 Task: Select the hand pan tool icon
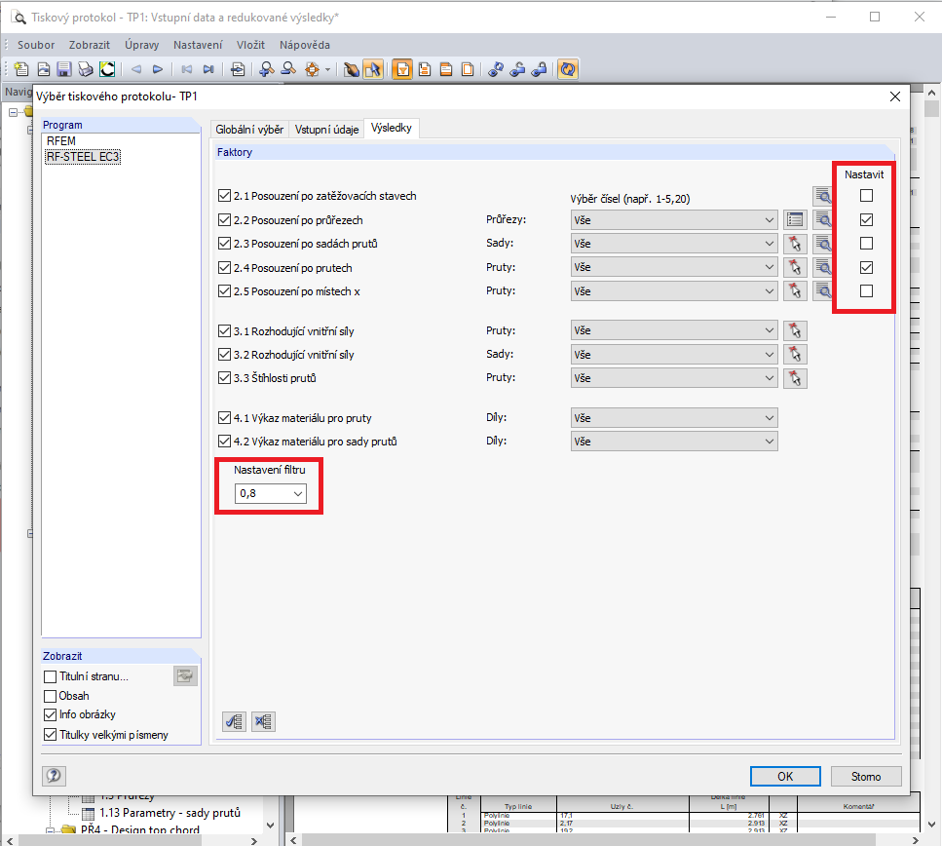[351, 69]
